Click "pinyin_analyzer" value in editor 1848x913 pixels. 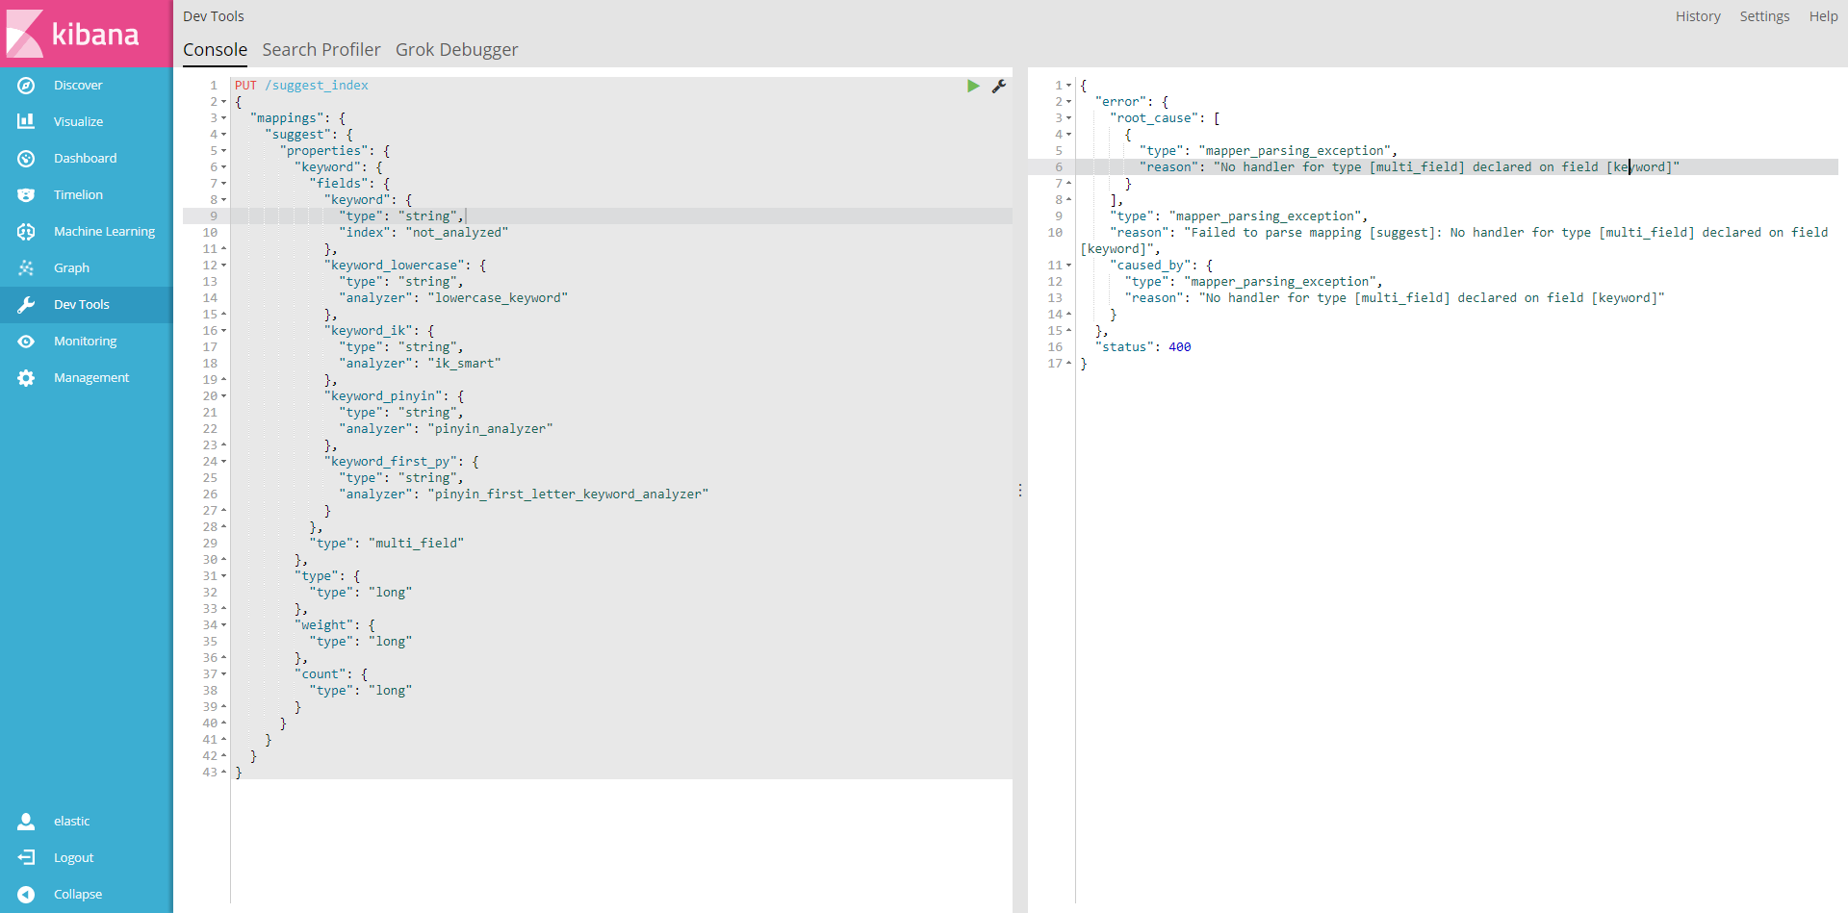[490, 429]
